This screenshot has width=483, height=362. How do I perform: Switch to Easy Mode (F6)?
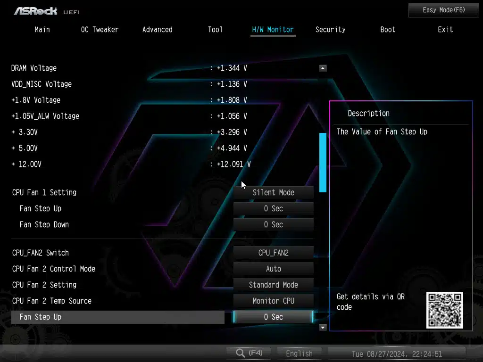click(443, 10)
